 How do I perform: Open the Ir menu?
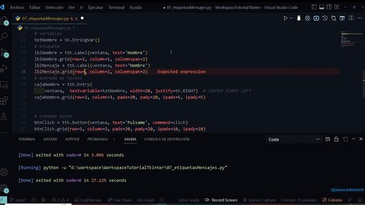pos(82,7)
